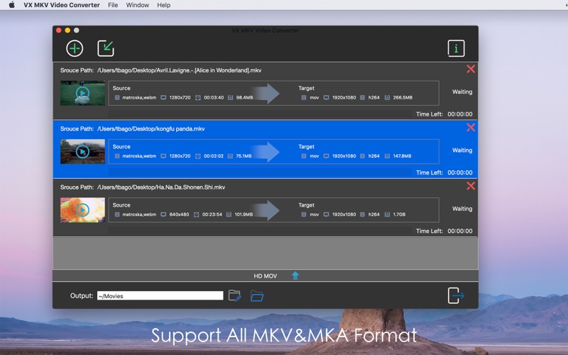Open the File menu
Viewport: 568px width, 355px height.
pos(113,5)
